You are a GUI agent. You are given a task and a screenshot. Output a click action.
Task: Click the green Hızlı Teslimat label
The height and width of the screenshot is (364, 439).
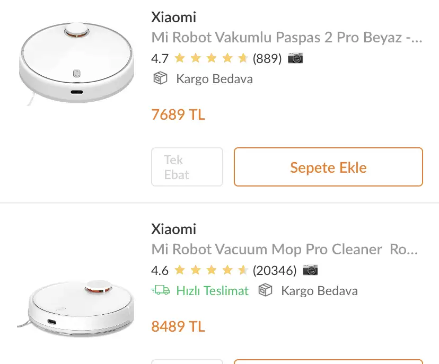pyautogui.click(x=212, y=291)
